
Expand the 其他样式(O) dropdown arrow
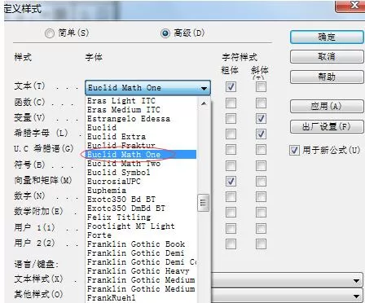coord(357,296)
